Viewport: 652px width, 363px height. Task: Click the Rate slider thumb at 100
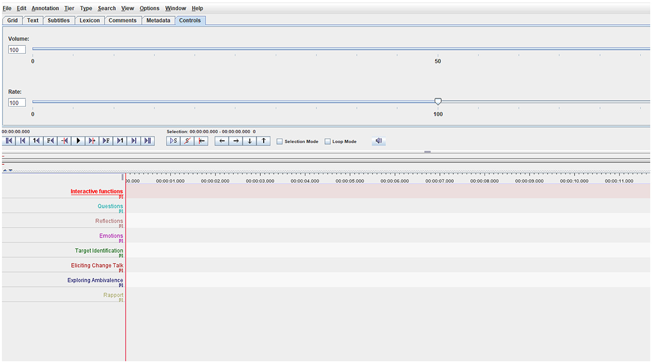pos(438,101)
